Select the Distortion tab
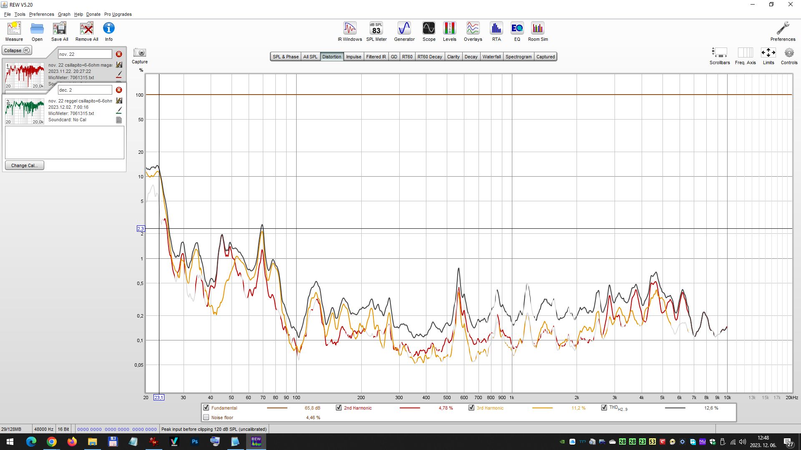 click(332, 57)
